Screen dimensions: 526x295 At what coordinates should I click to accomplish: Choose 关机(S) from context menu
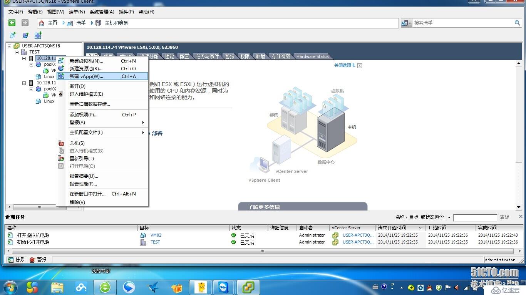[102, 143]
